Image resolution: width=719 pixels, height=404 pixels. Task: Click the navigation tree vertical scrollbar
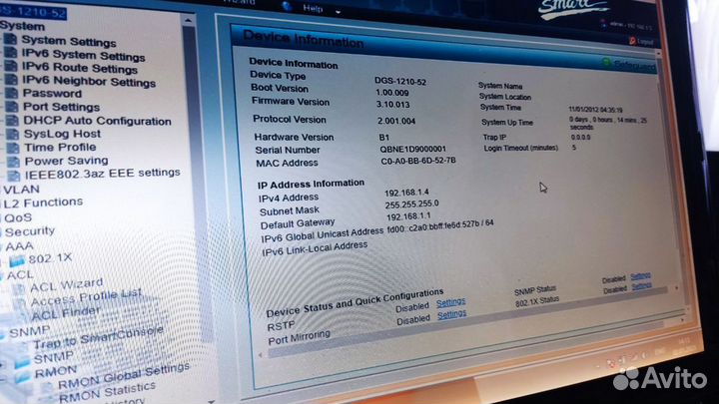point(195,184)
